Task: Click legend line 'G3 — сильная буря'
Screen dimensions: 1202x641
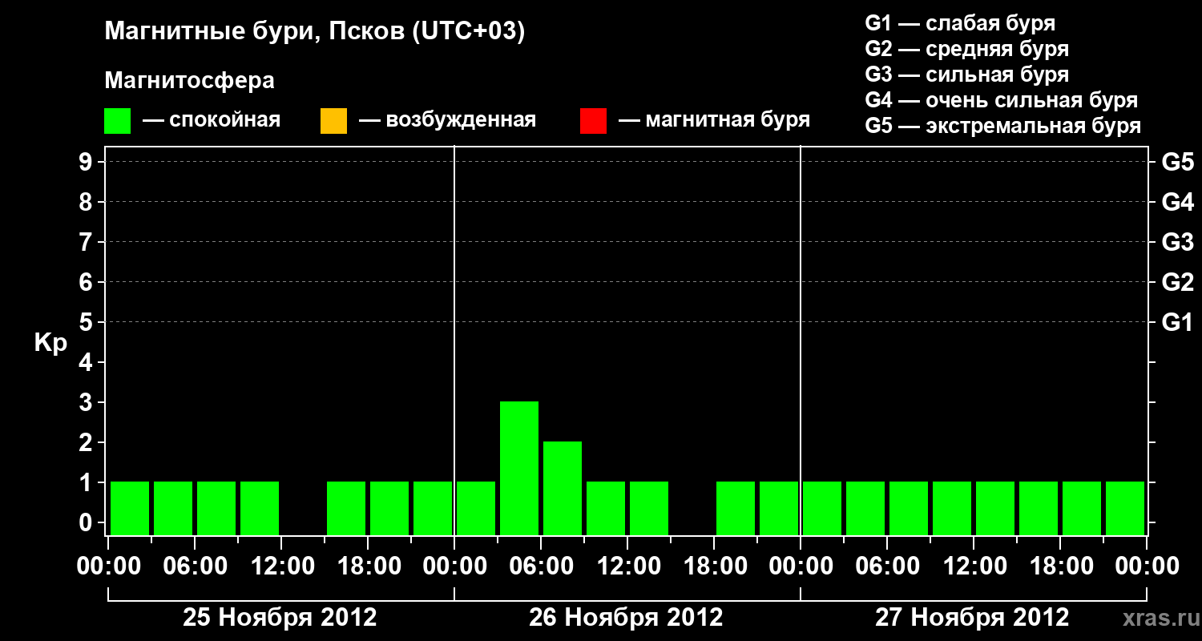Action: click(x=966, y=74)
